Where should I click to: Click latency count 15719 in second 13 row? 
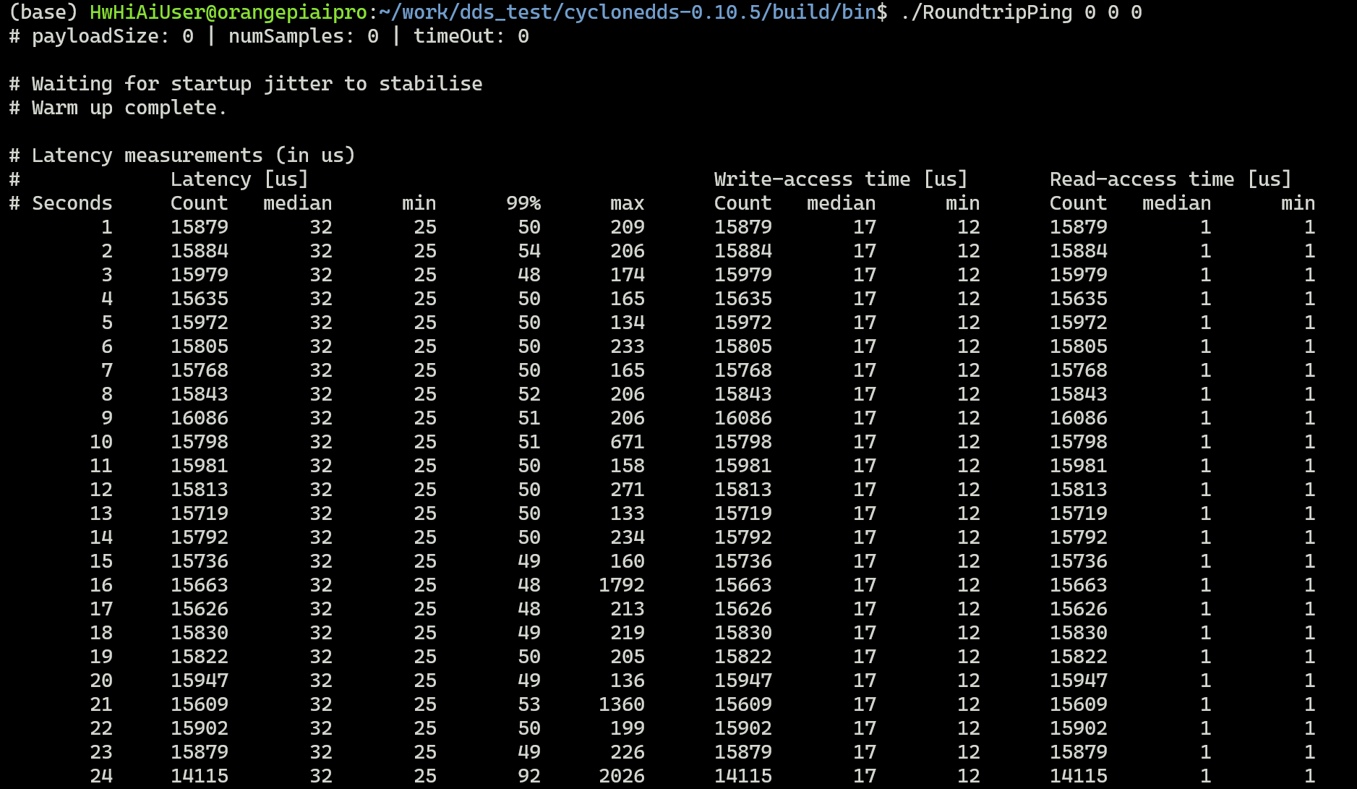(x=200, y=513)
